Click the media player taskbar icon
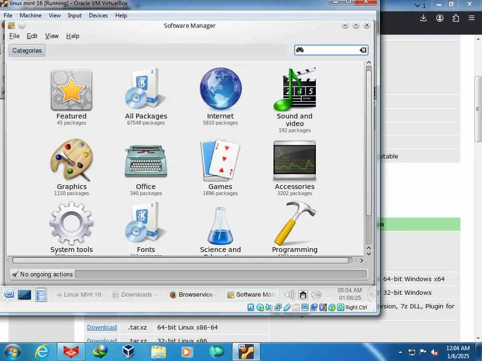This screenshot has width=482, height=361. tap(186, 352)
